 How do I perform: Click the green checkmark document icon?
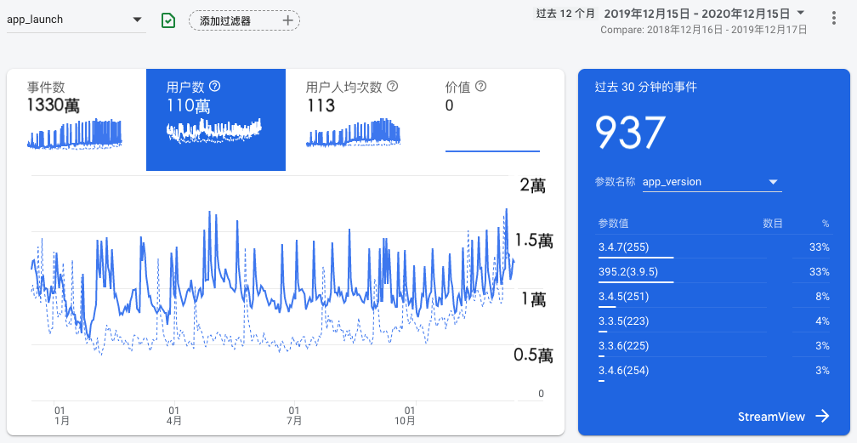(168, 20)
